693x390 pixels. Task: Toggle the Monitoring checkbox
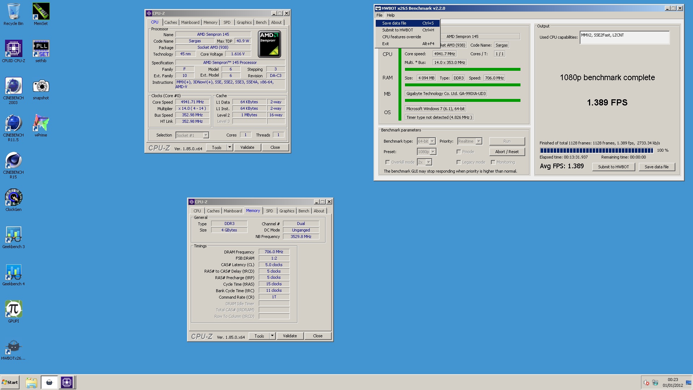point(493,162)
